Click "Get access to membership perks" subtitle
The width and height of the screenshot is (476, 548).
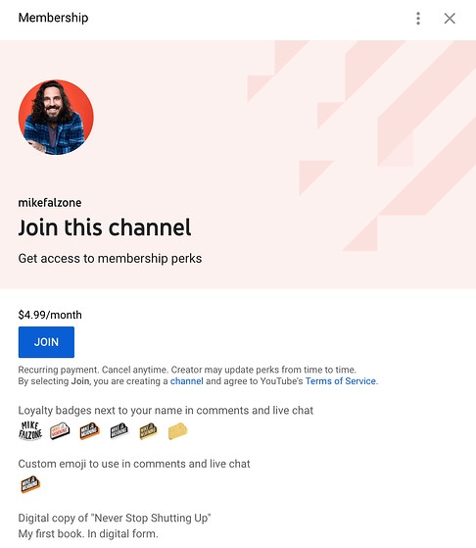tap(110, 258)
